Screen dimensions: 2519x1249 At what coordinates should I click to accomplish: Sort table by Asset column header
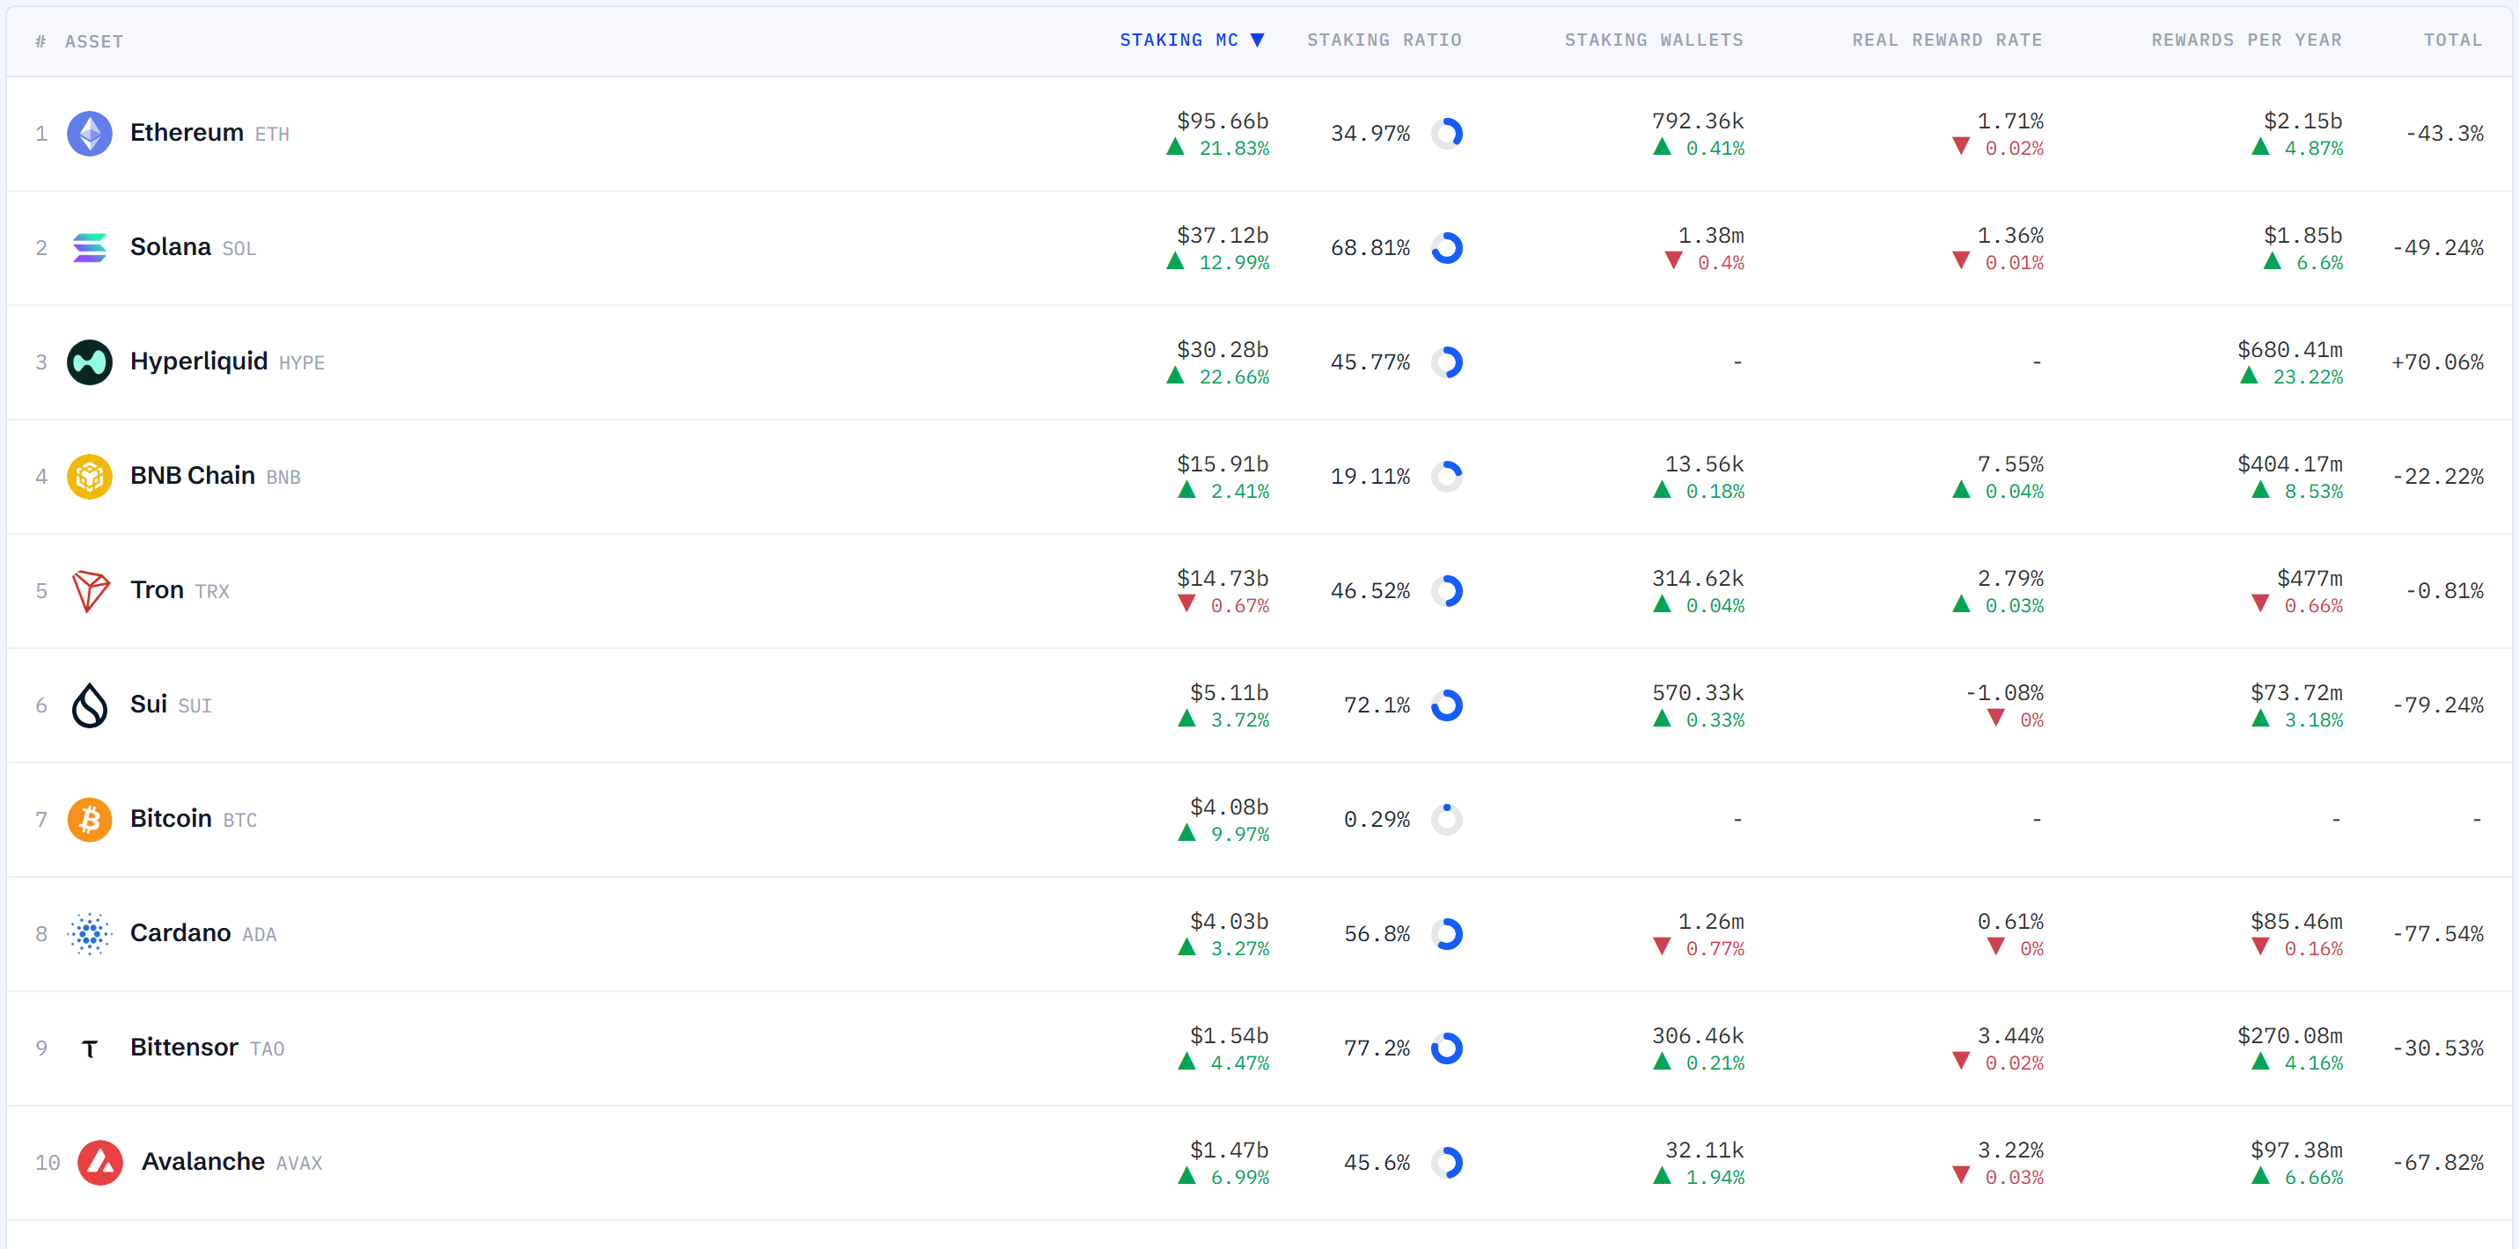click(x=94, y=42)
